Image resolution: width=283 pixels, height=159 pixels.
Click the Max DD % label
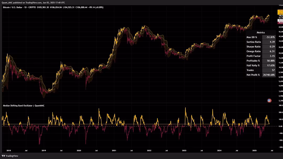(252, 37)
